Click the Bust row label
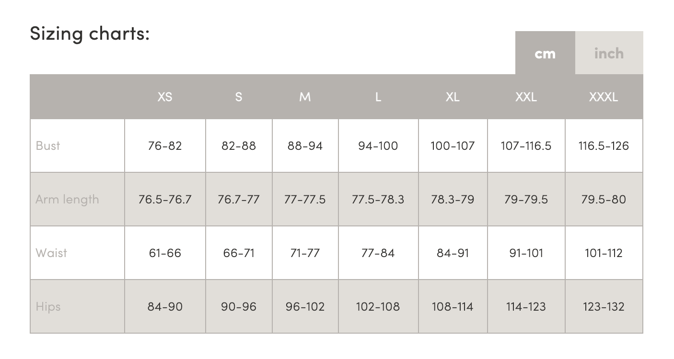This screenshot has height=359, width=674. point(48,146)
